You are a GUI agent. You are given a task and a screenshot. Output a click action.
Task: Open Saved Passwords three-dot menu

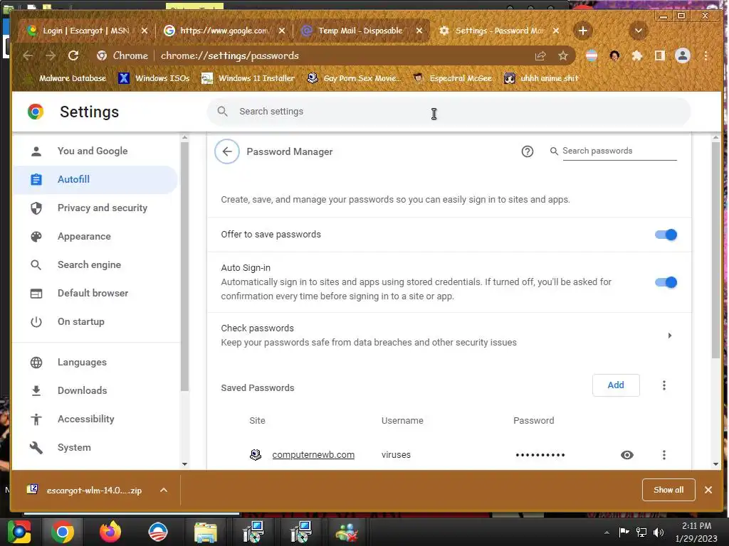point(664,385)
